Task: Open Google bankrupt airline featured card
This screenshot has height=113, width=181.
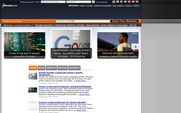Action: click(x=71, y=44)
